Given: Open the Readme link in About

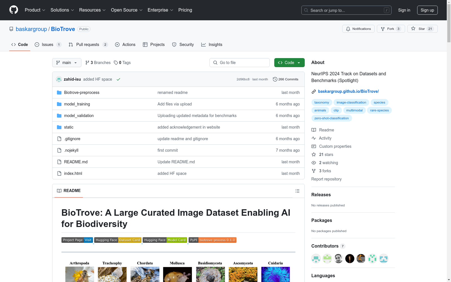Looking at the screenshot, I should [323, 130].
